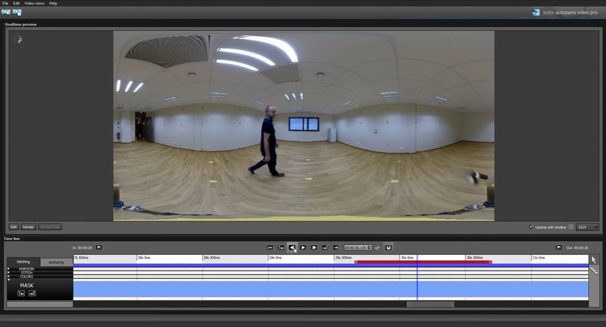Expand the HORIZON track
The height and width of the screenshot is (327, 606).
9,268
